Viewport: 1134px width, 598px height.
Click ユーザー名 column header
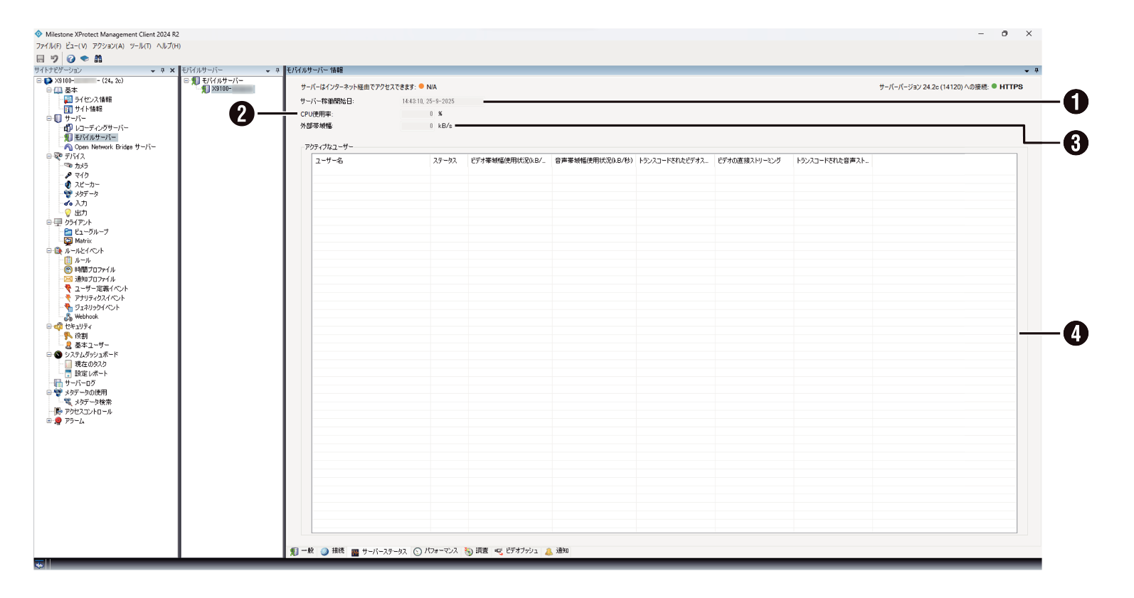click(x=371, y=161)
